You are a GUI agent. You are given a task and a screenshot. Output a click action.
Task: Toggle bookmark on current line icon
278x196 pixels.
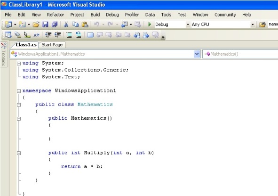click(x=90, y=35)
